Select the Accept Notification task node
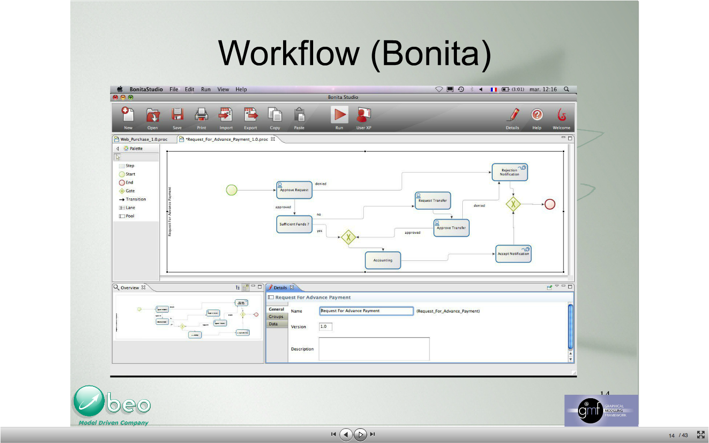This screenshot has width=709, height=443. tap(514, 254)
